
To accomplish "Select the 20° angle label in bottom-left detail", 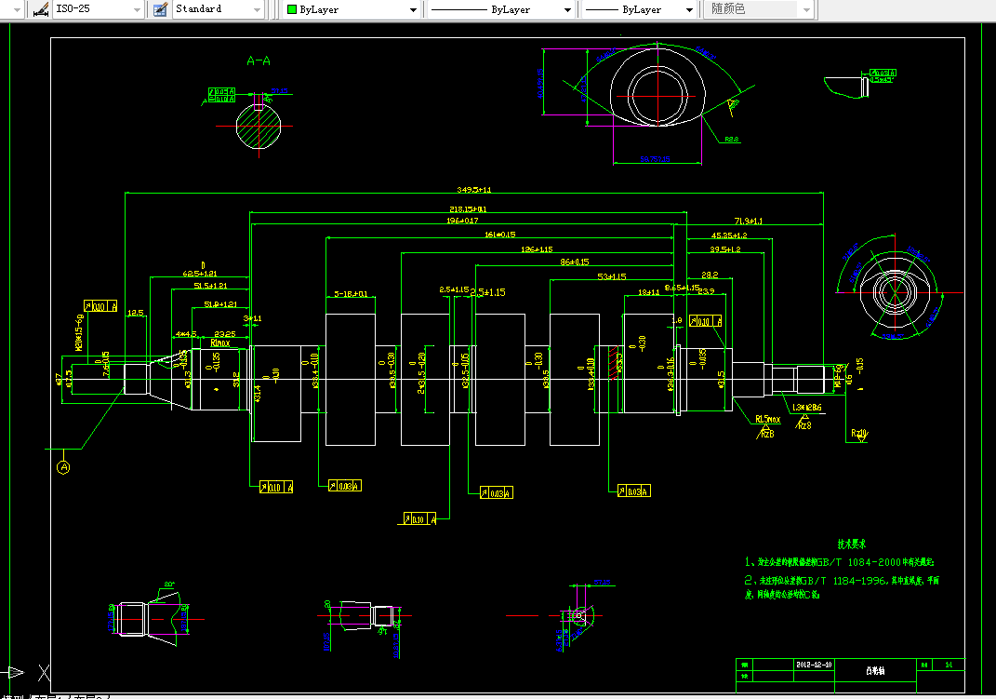I will point(169,584).
